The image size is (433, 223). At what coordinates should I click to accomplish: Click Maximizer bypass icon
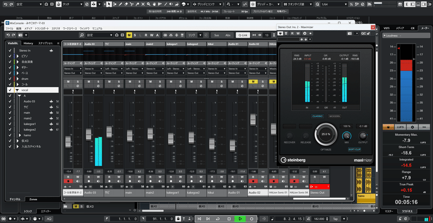(x=286, y=33)
